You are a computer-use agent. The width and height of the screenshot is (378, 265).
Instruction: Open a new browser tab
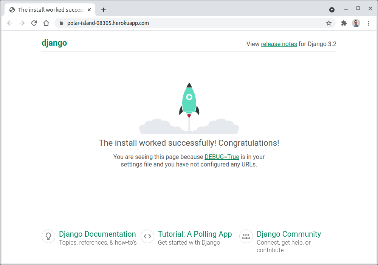click(104, 10)
